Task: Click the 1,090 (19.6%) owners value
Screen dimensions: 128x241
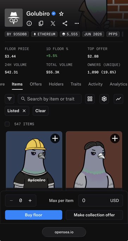Action: point(102,72)
